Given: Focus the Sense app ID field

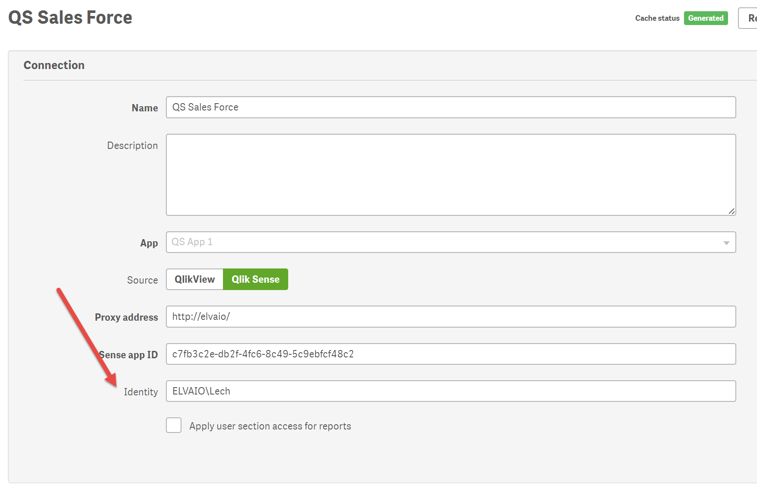Looking at the screenshot, I should pos(450,354).
